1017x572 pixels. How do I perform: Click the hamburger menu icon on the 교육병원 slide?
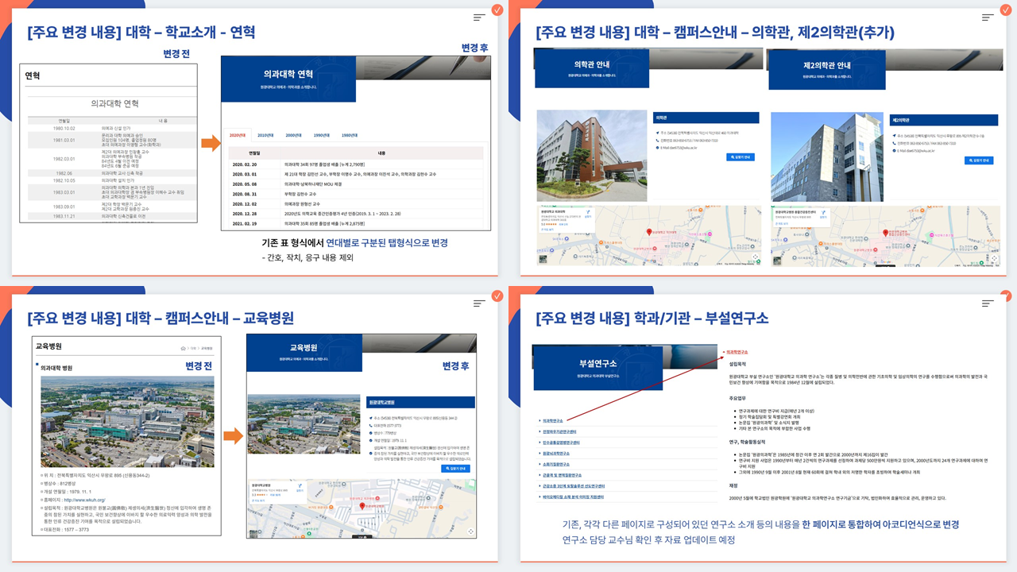point(479,303)
